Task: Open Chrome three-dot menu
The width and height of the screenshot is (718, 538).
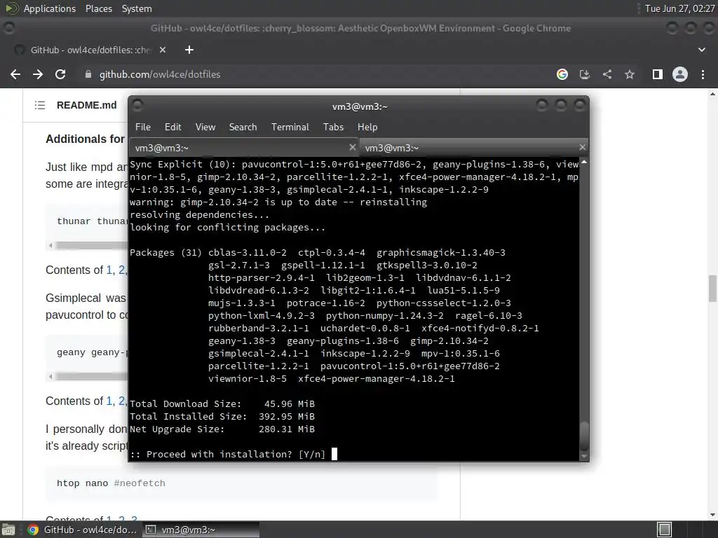Action: click(x=703, y=74)
